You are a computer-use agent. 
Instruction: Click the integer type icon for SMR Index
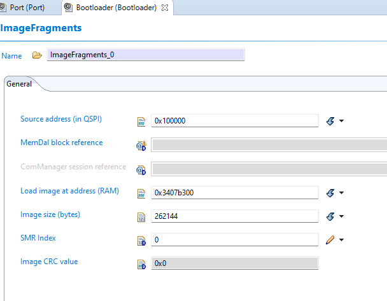click(x=141, y=241)
